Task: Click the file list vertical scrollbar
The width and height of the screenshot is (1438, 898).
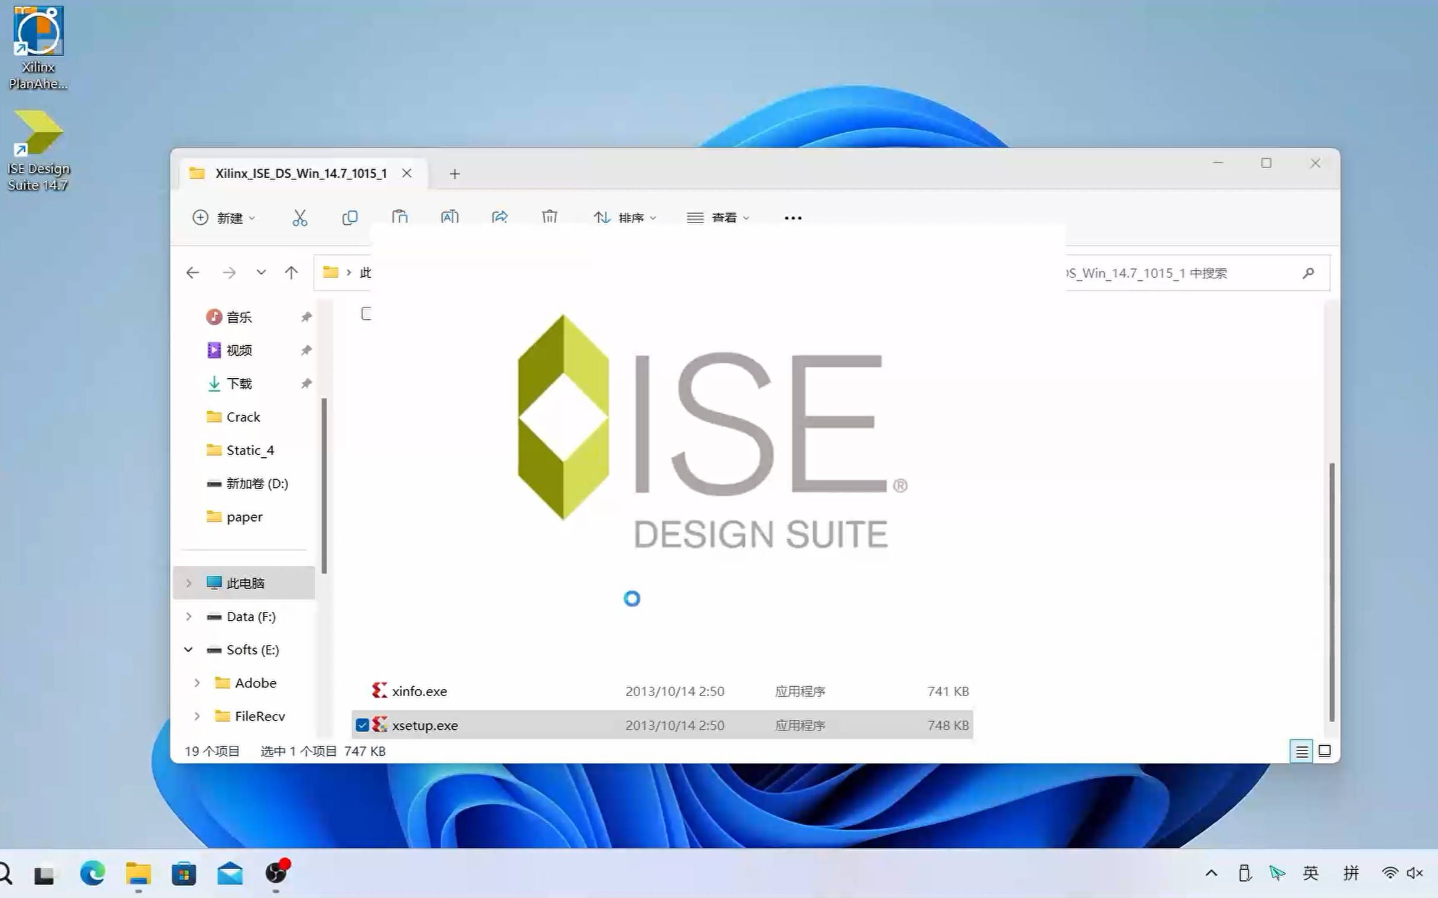Action: tap(1332, 592)
